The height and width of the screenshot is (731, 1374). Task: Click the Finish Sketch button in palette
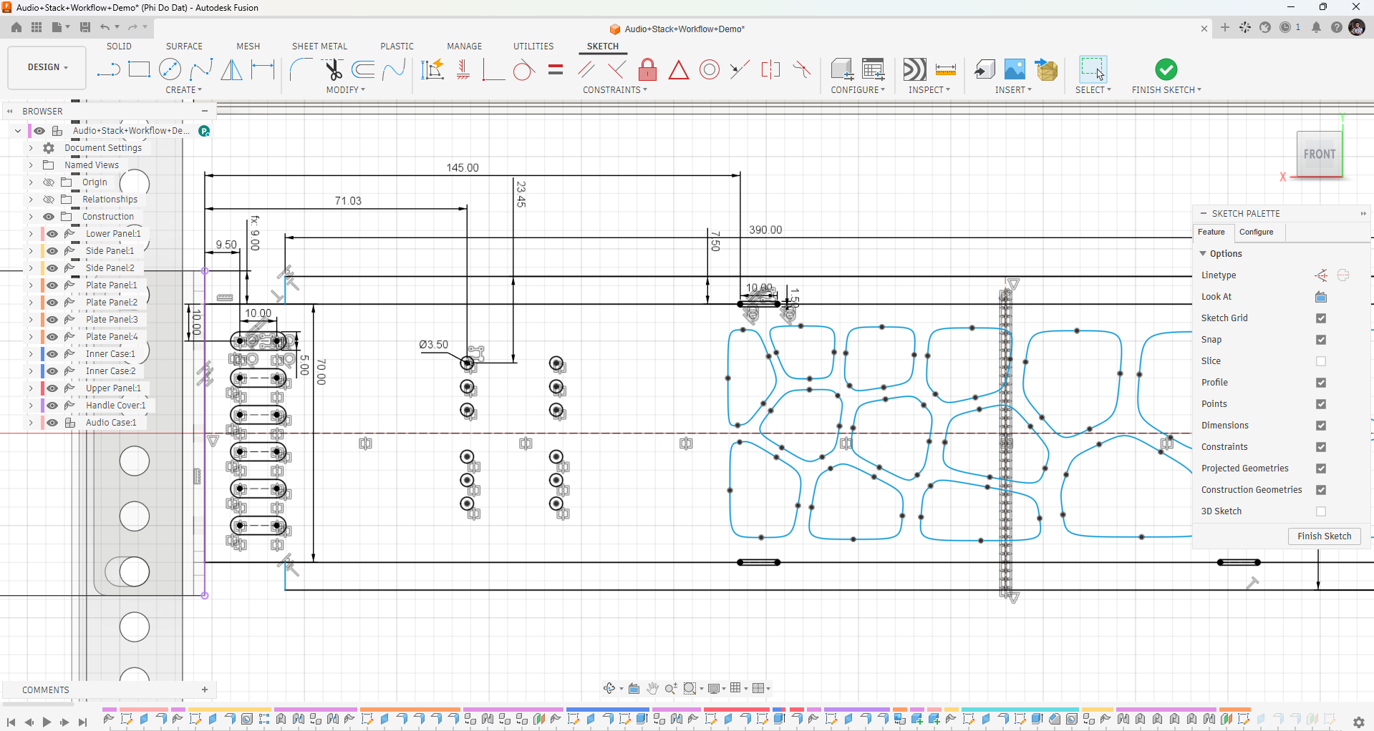point(1324,536)
